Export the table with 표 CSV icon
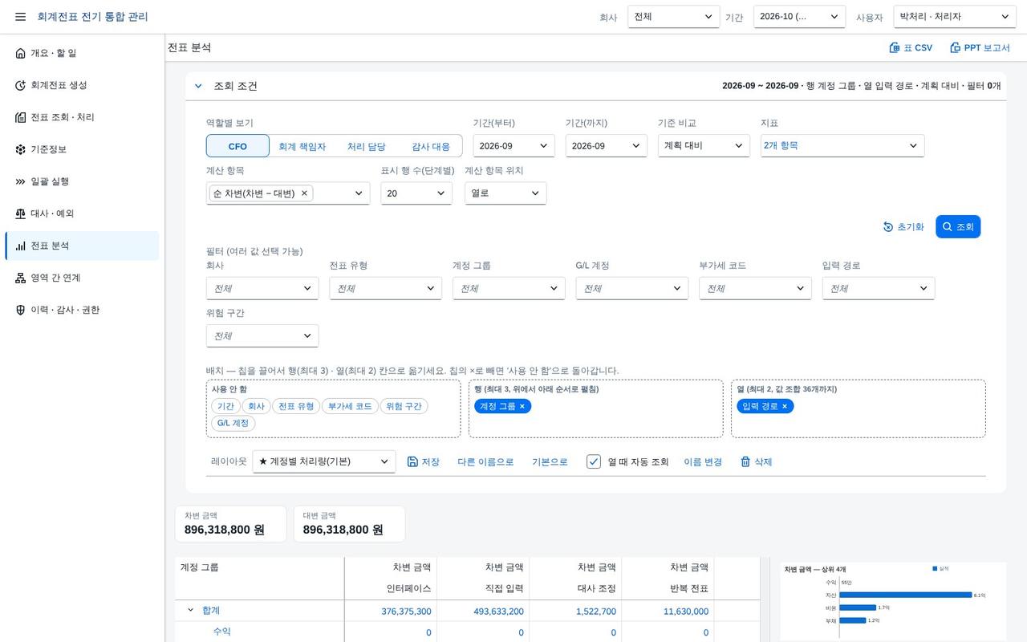The image size is (1027, 642). [x=895, y=48]
